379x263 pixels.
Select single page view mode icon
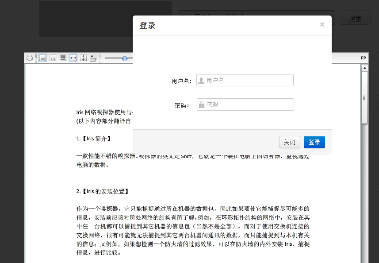pyautogui.click(x=42, y=58)
